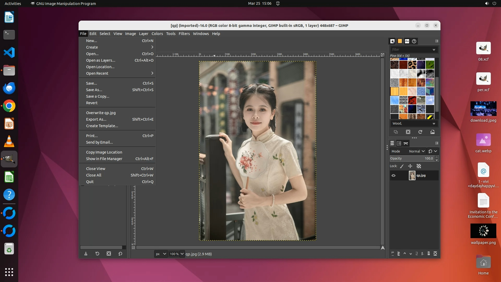The image size is (501, 282).
Task: Switch to the Fonts tab icon
Action: tap(407, 41)
